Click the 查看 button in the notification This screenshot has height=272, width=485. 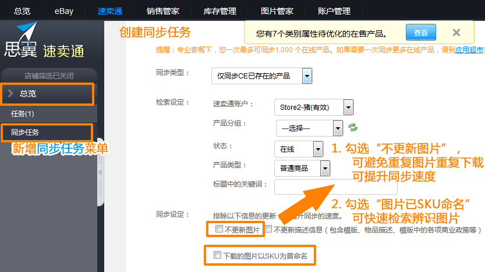click(x=420, y=33)
